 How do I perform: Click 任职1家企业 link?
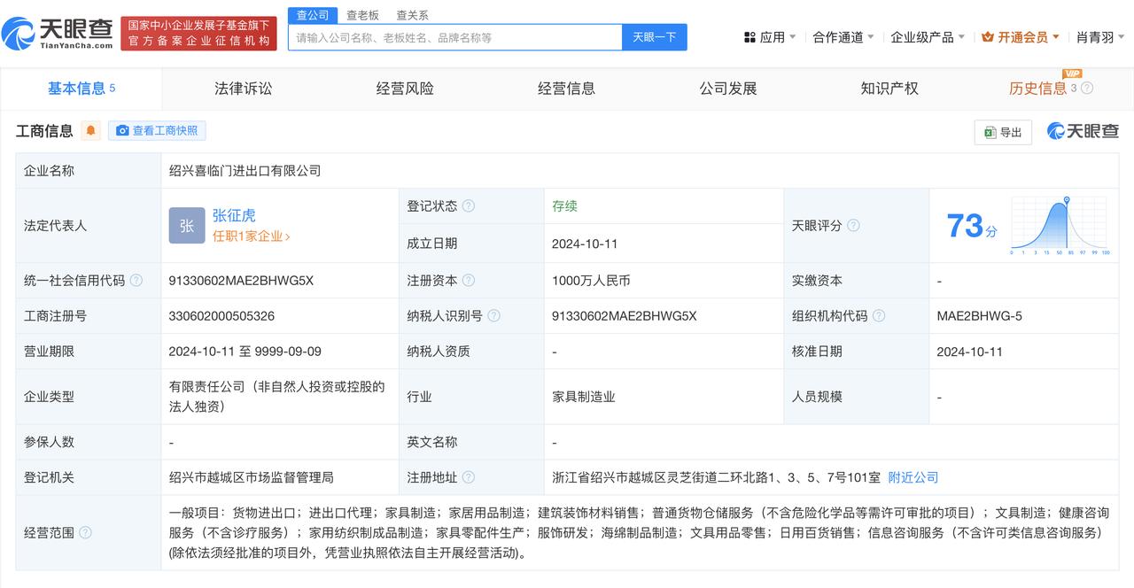pyautogui.click(x=252, y=236)
